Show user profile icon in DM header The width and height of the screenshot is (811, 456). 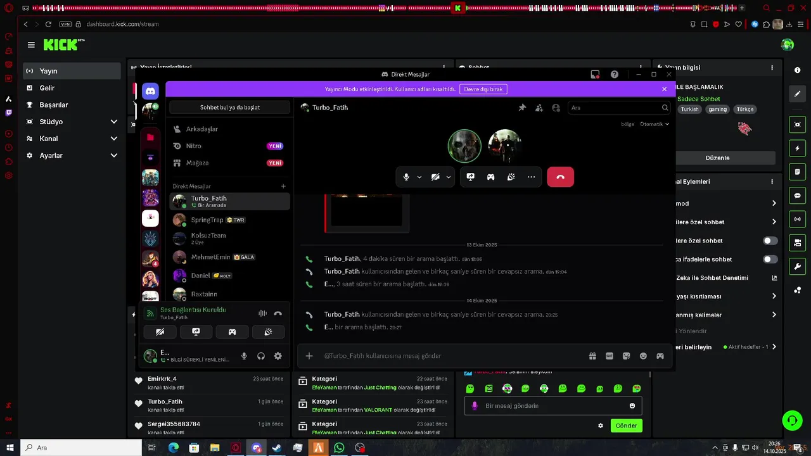coord(556,108)
